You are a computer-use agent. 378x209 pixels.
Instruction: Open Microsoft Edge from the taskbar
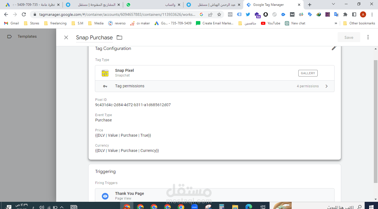coord(249,207)
